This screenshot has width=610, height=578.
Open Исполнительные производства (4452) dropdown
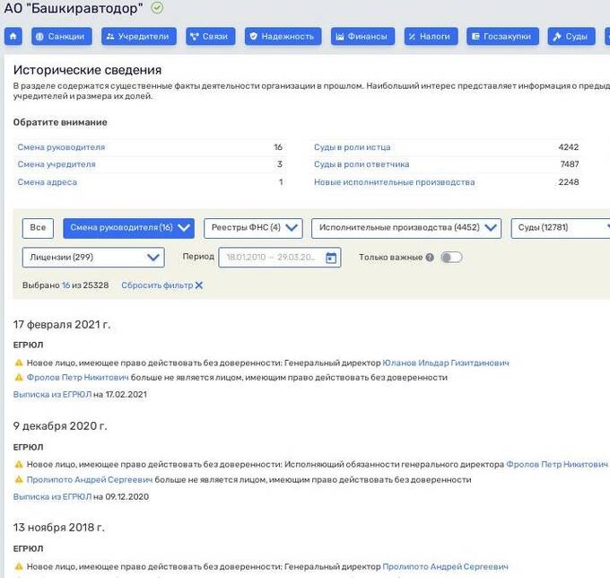point(406,228)
